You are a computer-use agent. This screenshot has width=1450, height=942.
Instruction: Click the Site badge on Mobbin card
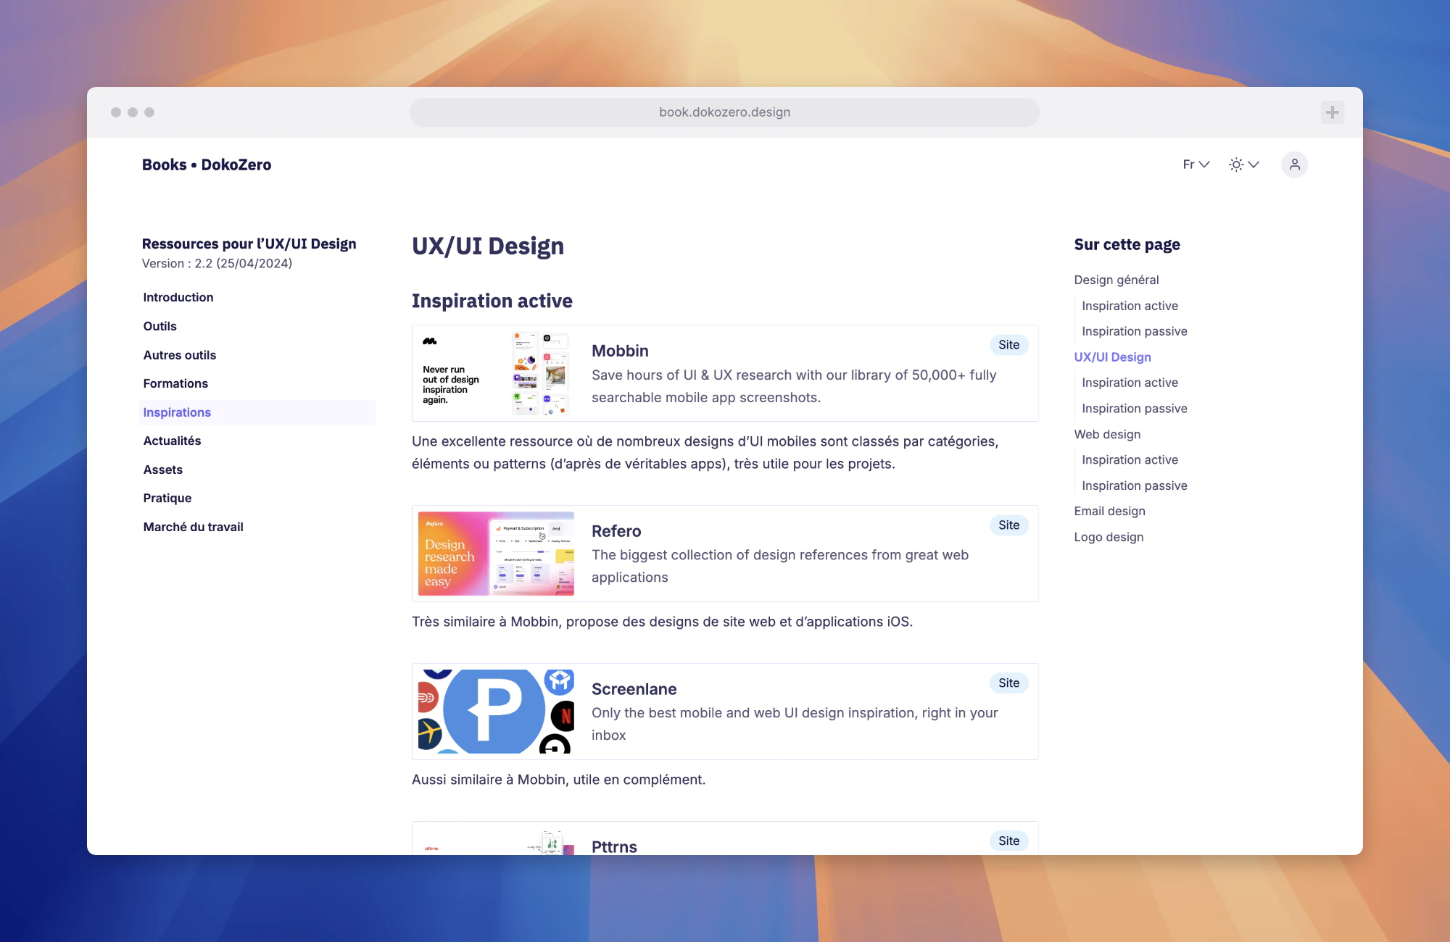point(1008,345)
